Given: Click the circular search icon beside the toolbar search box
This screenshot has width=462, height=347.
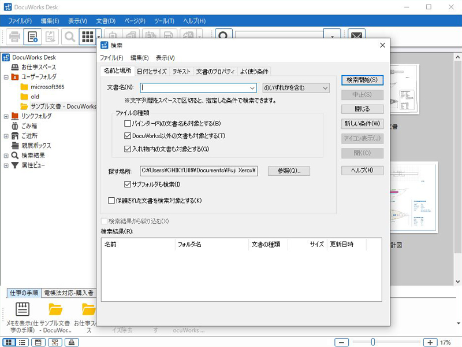Looking at the screenshot, I should pyautogui.click(x=223, y=35).
